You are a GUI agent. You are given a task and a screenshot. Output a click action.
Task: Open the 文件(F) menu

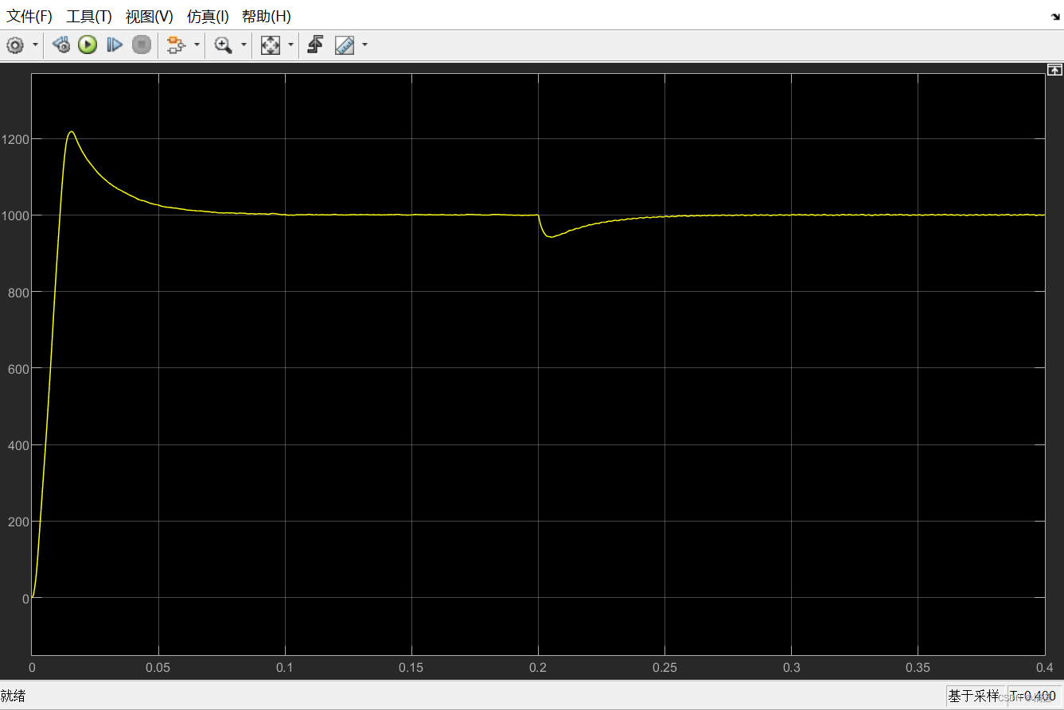tap(29, 16)
